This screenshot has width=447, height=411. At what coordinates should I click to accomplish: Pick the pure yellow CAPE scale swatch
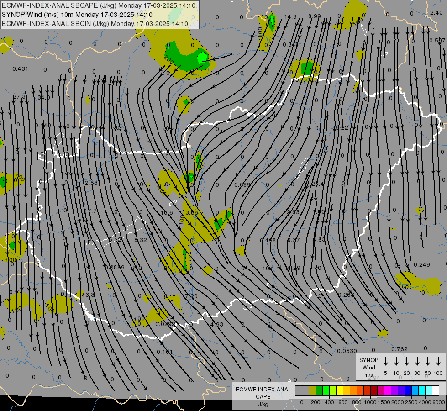pos(340,391)
